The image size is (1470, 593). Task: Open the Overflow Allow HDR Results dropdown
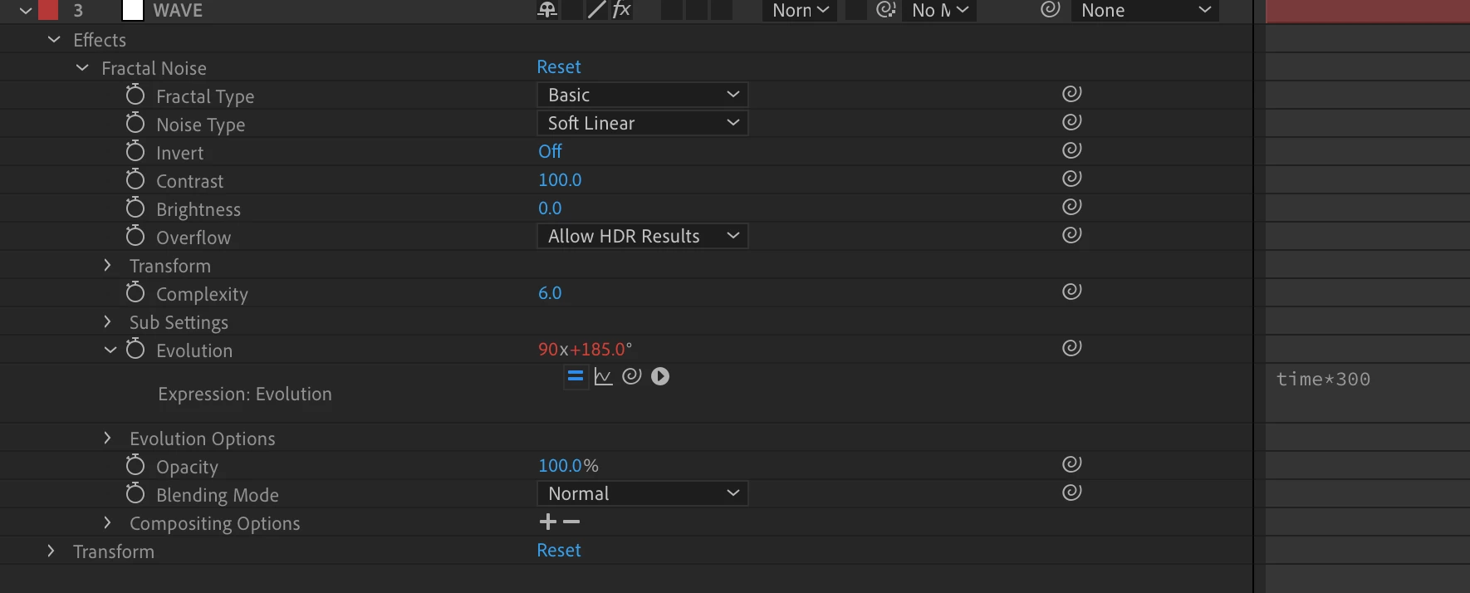[x=643, y=236]
